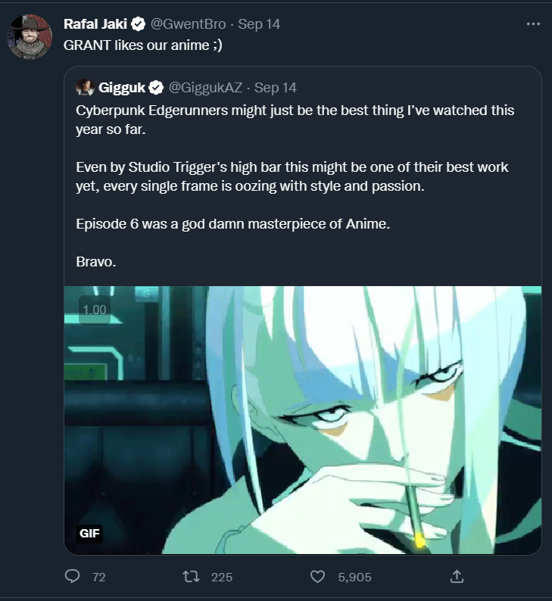Screen dimensions: 552x601
Task: Click Rafal Jaki's profile avatar
Action: (29, 35)
